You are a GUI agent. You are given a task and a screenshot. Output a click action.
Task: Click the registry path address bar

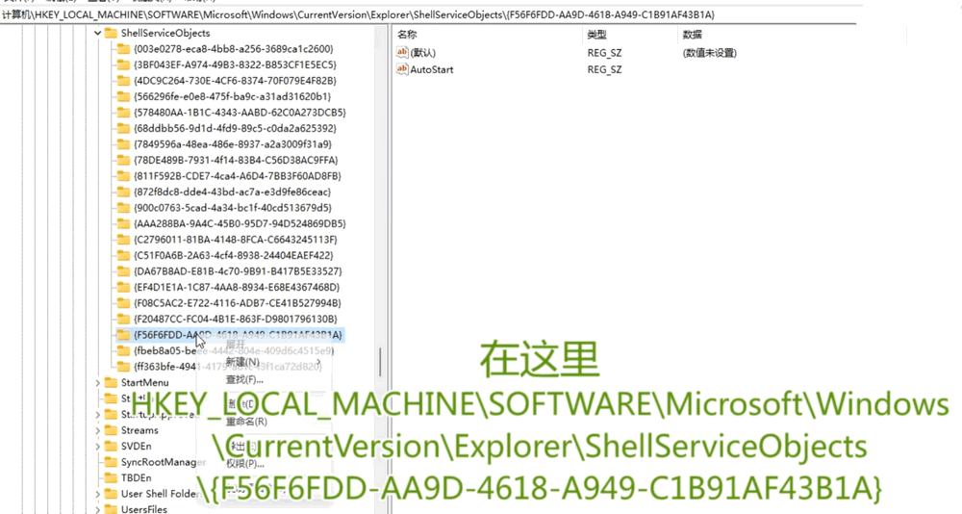click(428, 14)
